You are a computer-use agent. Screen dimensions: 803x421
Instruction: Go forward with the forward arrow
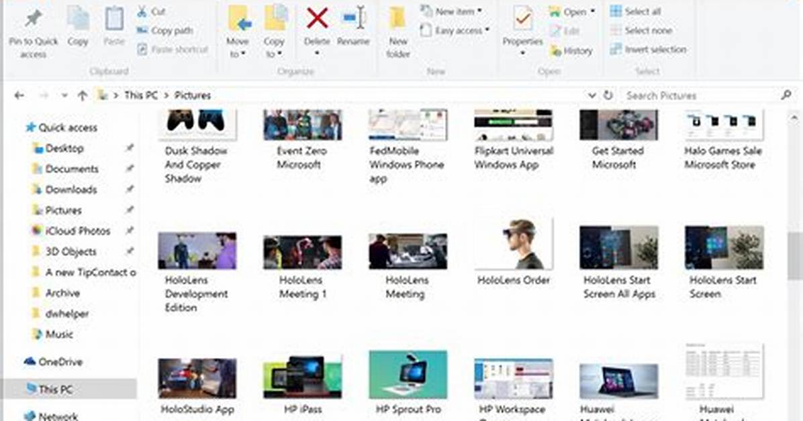(x=44, y=95)
